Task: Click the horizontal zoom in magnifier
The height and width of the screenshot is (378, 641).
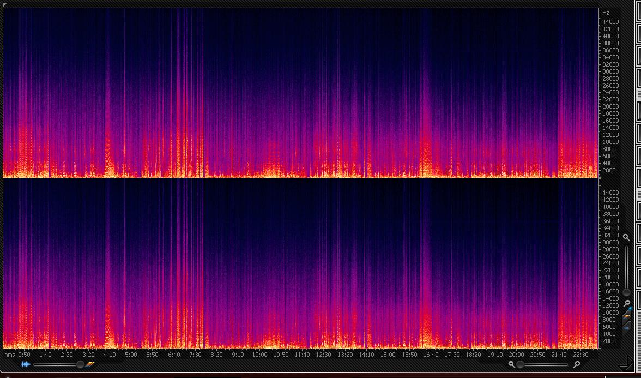Action: (x=577, y=364)
